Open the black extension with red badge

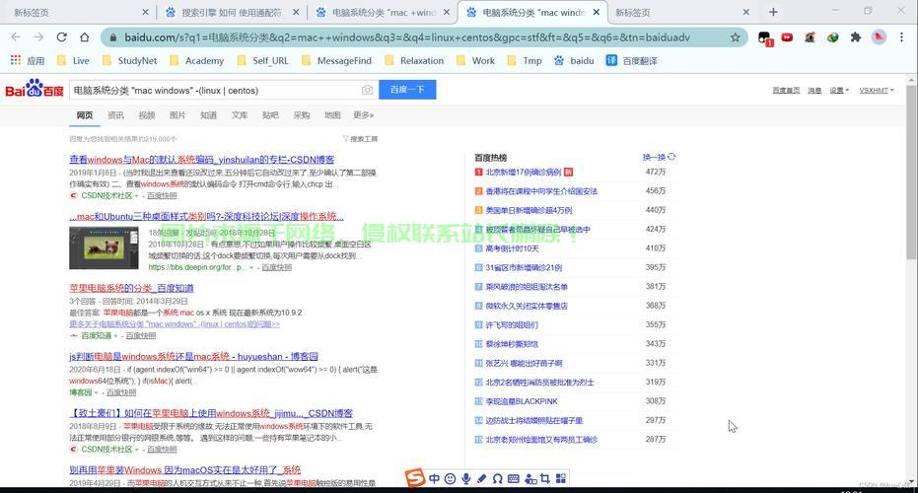[x=764, y=38]
